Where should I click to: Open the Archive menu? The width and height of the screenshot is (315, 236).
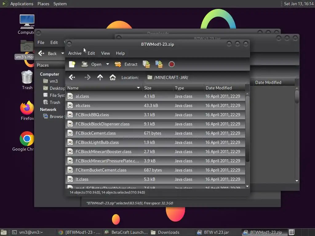75,53
